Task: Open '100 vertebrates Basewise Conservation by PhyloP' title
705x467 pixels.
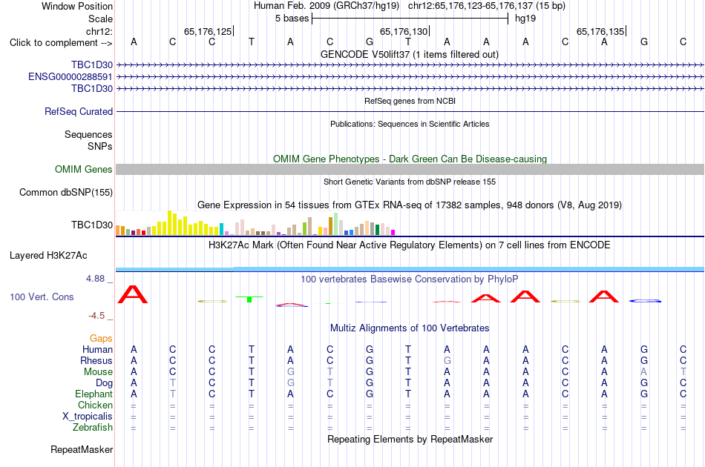Action: pyautogui.click(x=410, y=279)
